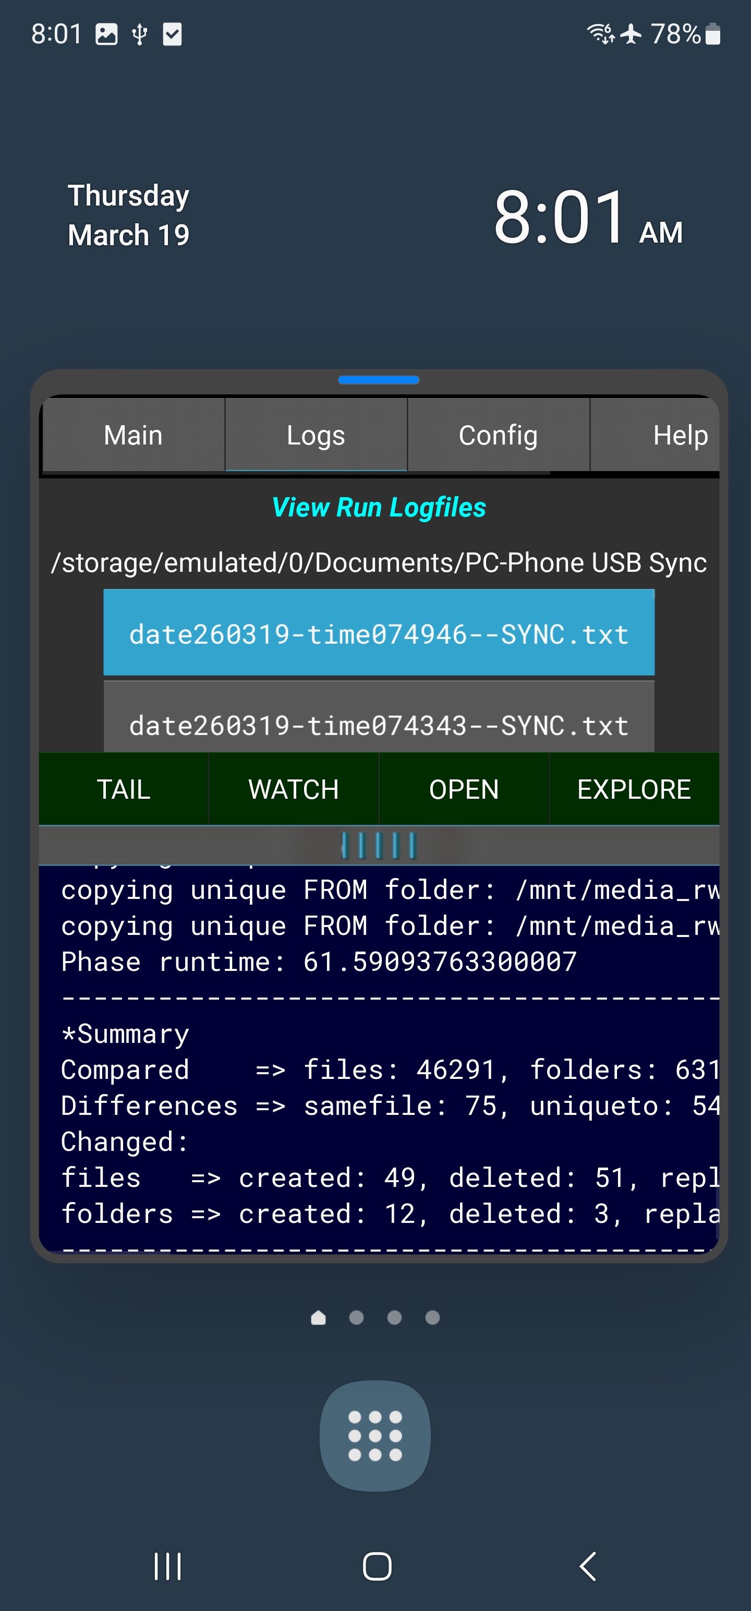
Task: Switch to the Main tab
Action: coord(133,435)
